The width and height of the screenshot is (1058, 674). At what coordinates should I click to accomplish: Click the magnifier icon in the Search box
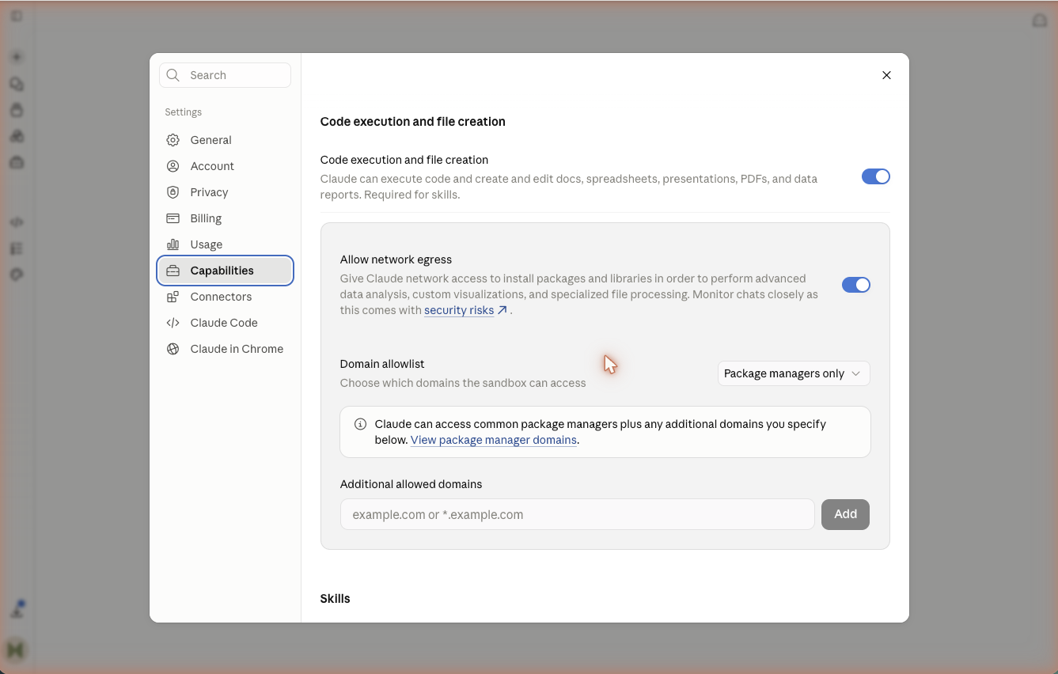coord(173,75)
